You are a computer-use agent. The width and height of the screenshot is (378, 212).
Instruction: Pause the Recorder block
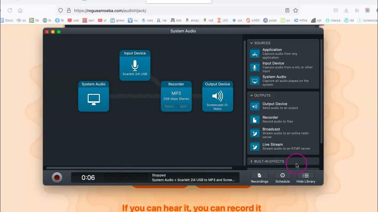(169, 106)
